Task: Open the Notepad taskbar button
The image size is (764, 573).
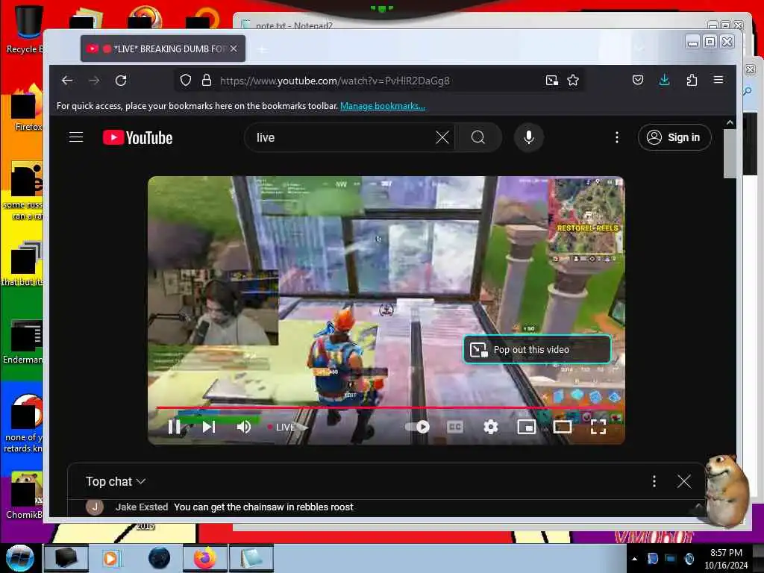Action: point(251,558)
